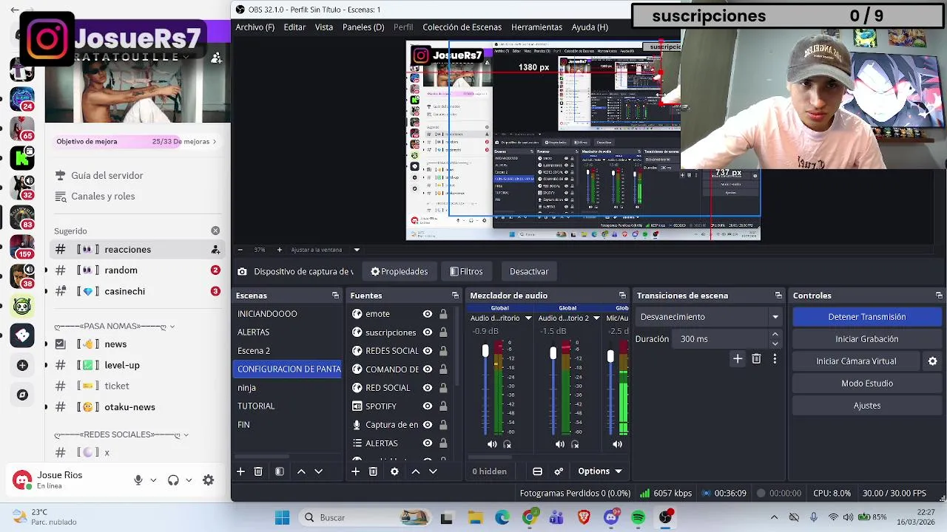Open the Vista menu
This screenshot has width=947, height=532.
pyautogui.click(x=324, y=27)
